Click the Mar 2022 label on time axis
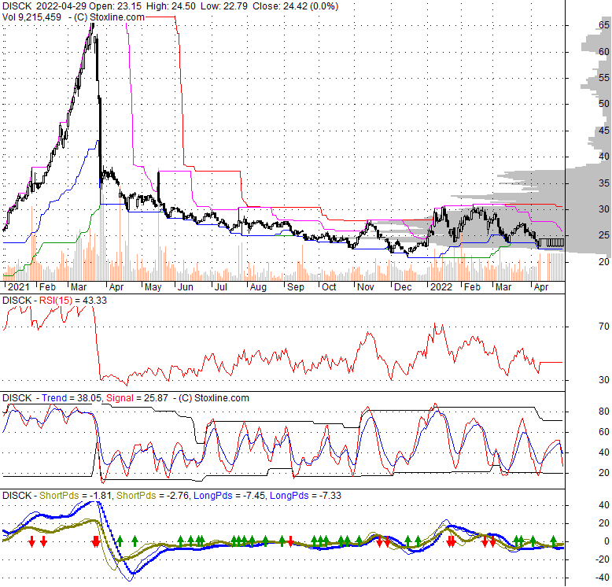 click(503, 287)
